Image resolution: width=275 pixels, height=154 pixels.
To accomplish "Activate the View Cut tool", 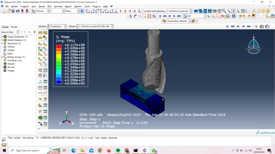I will tap(40, 105).
